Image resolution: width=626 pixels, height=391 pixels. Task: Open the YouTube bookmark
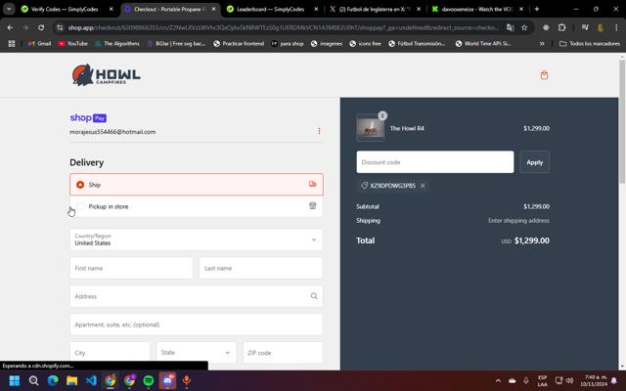73,43
